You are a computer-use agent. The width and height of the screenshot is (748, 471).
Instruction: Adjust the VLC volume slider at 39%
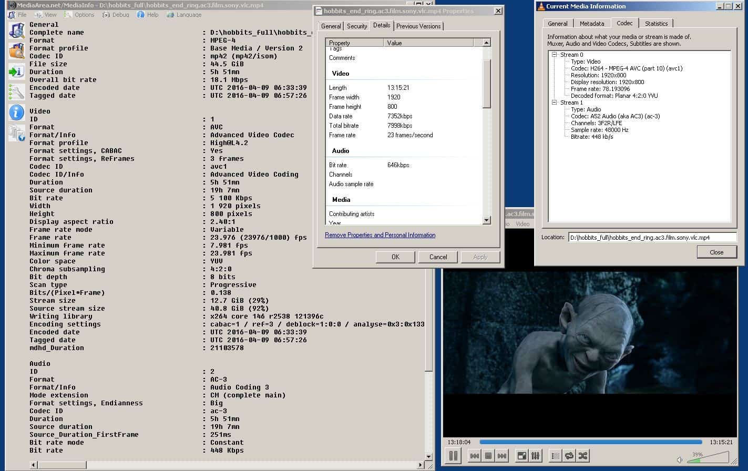708,458
